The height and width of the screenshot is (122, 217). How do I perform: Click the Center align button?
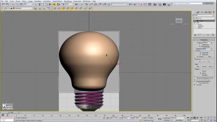204,66
